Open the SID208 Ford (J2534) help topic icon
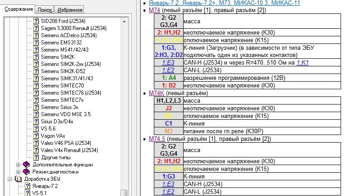Viewport: 355px width, 196px height. click(36, 21)
